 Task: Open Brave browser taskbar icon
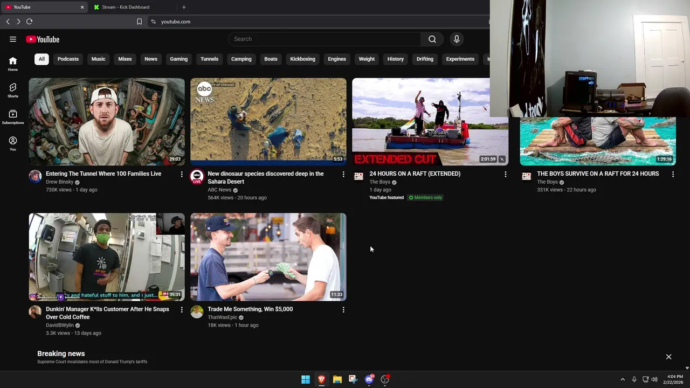pyautogui.click(x=321, y=379)
